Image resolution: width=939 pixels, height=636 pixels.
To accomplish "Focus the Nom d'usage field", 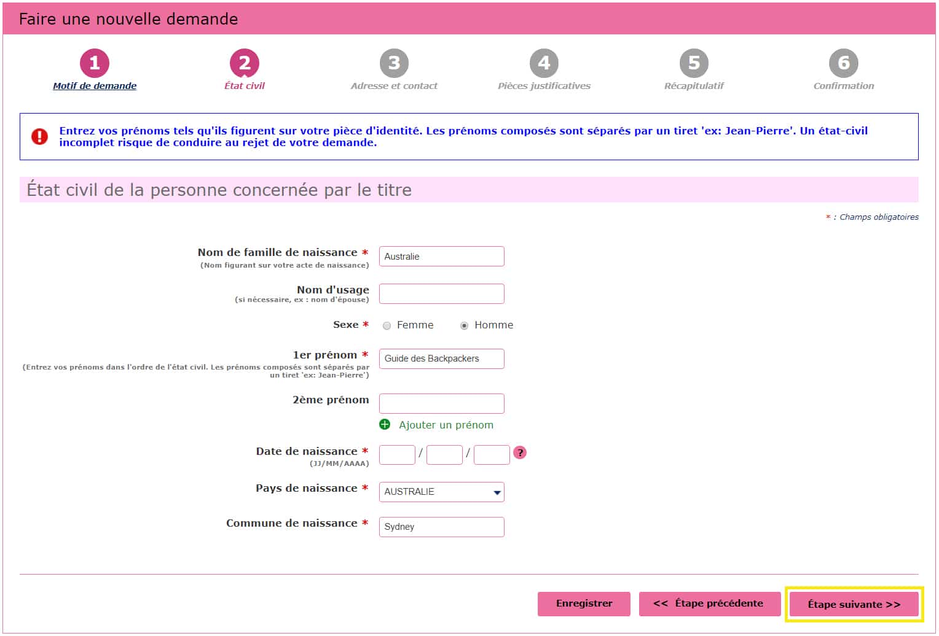I will (441, 293).
